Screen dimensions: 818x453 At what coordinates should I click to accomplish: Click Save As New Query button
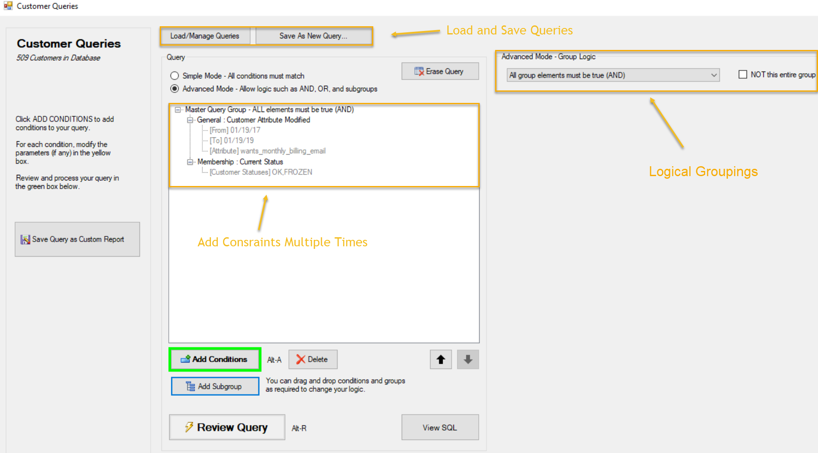click(313, 36)
